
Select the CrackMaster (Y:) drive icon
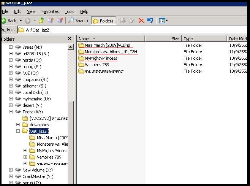pyautogui.click(x=18, y=176)
